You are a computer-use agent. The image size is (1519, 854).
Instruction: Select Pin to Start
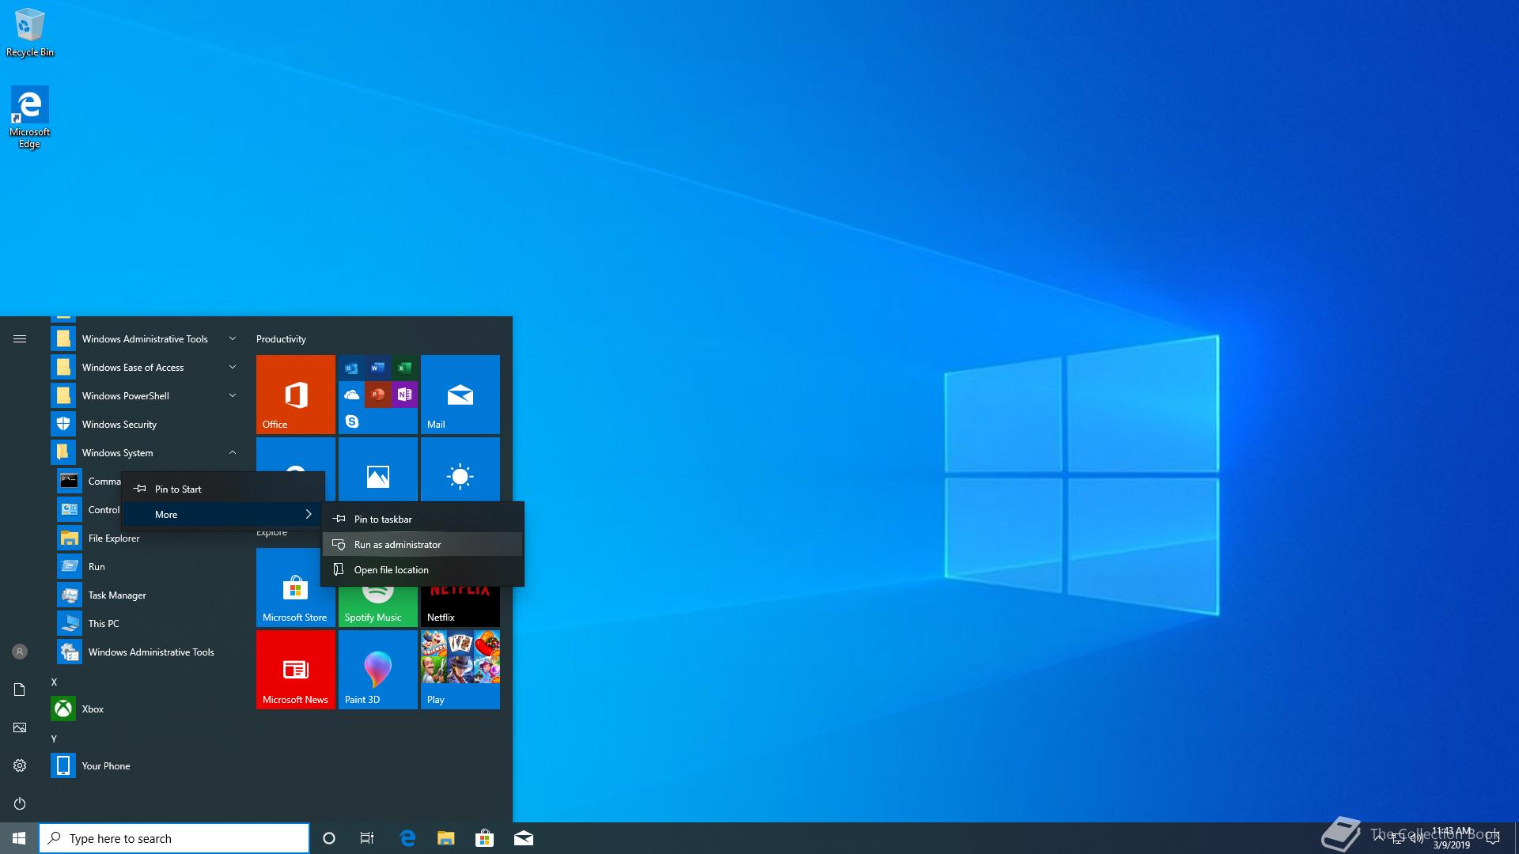[223, 489]
